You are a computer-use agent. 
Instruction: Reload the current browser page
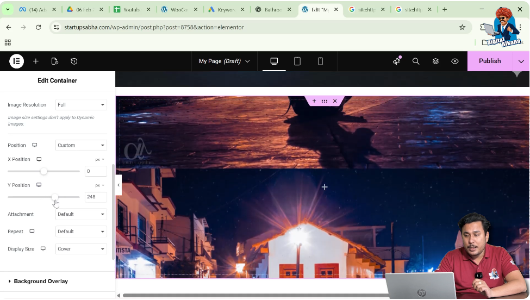(38, 27)
